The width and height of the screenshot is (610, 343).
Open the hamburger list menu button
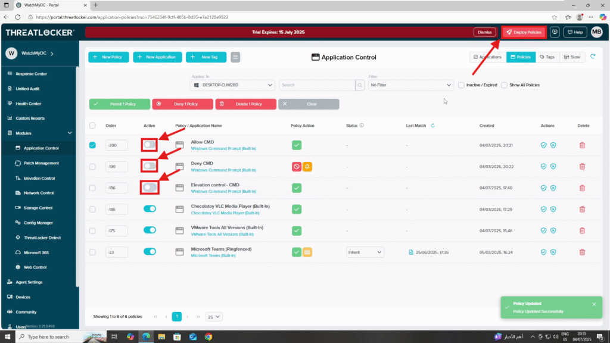click(x=235, y=57)
